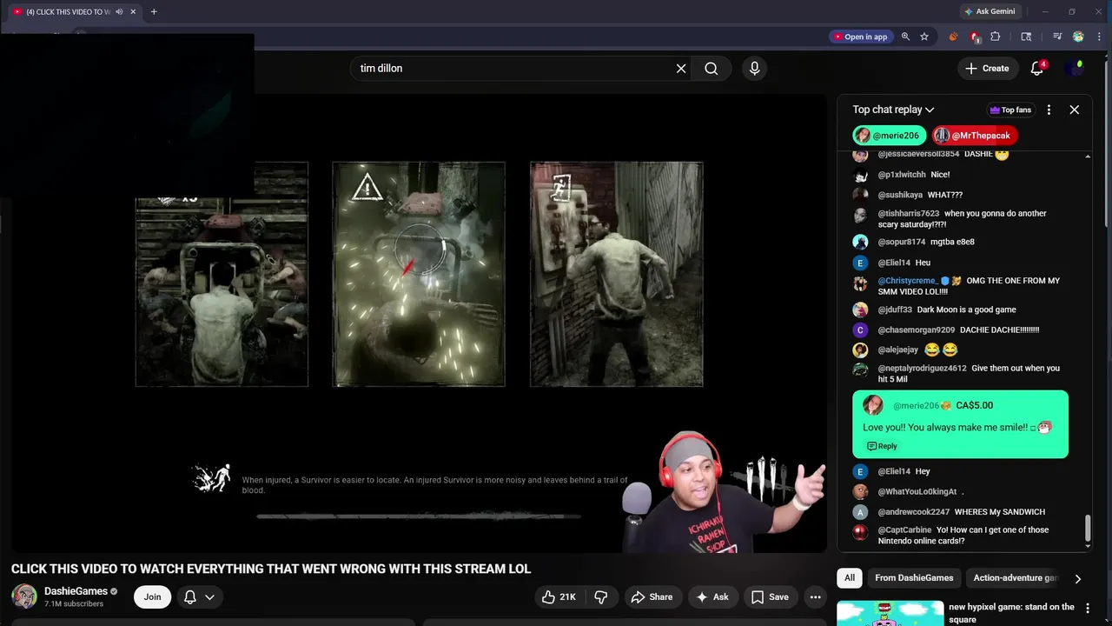Open Chrome three-dot menu
Image resolution: width=1112 pixels, height=626 pixels.
point(1099,37)
